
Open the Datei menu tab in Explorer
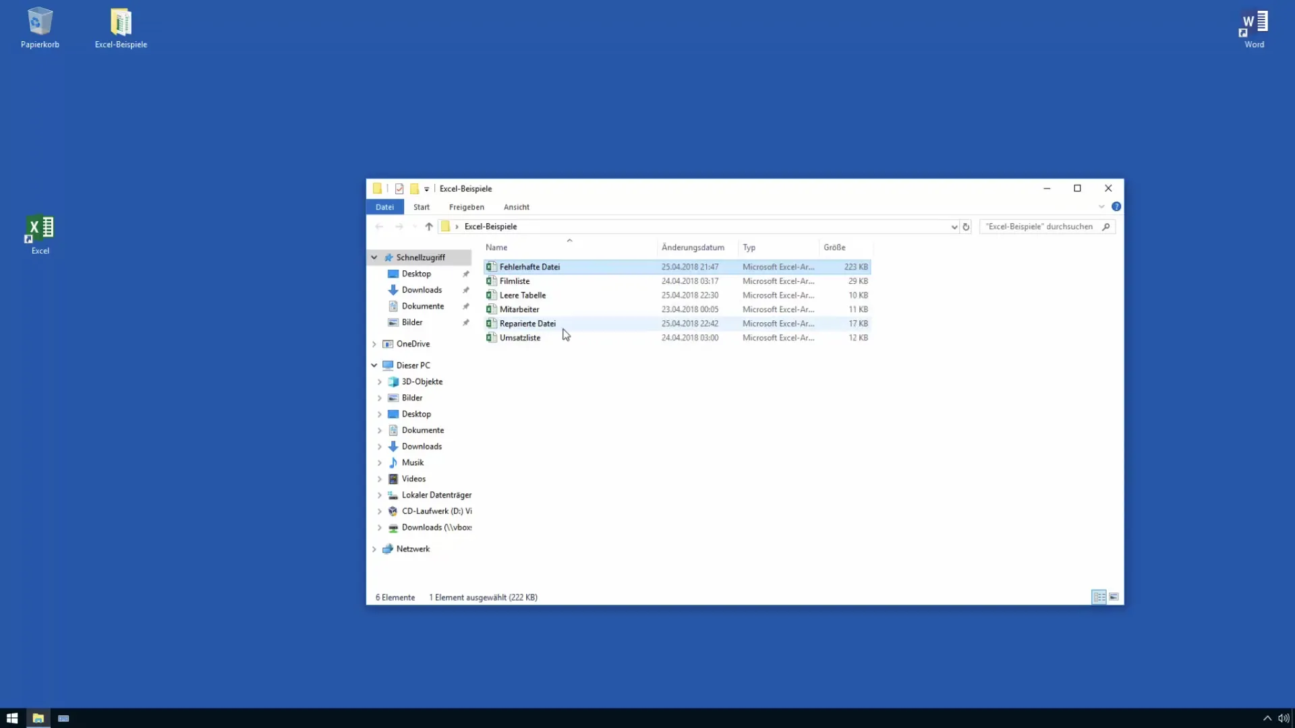tap(384, 206)
